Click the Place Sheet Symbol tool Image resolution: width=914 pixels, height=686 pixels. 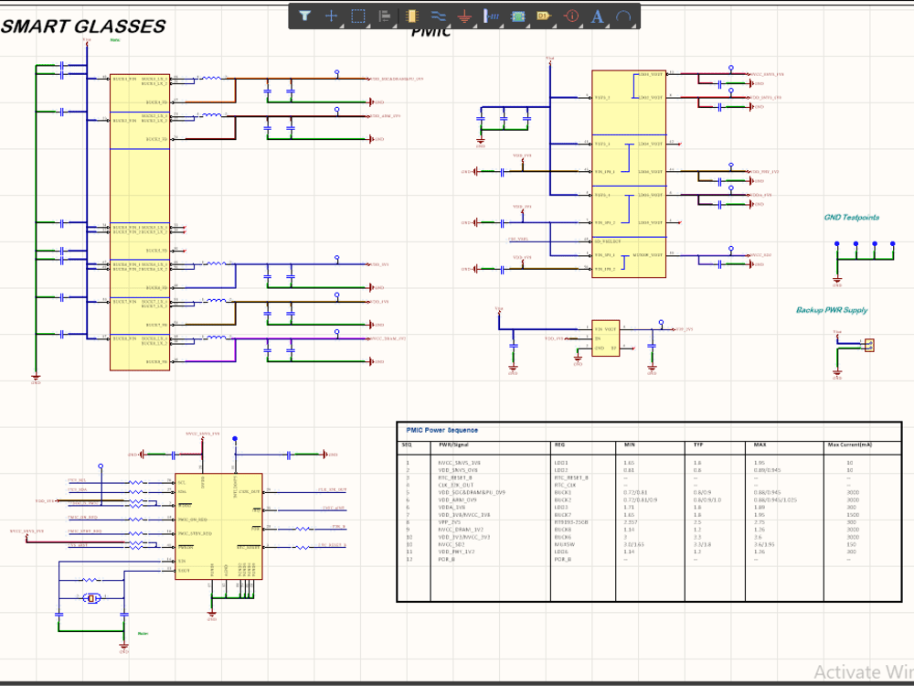516,16
